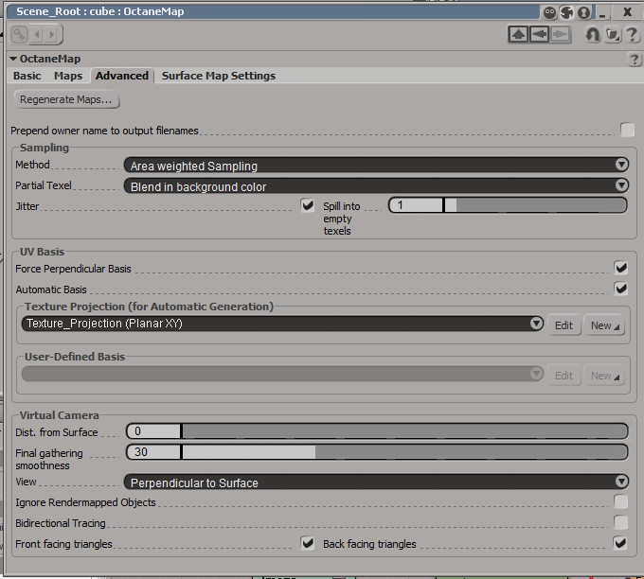Open the Texture_Projection (Planar XY) dropdown

[282, 324]
